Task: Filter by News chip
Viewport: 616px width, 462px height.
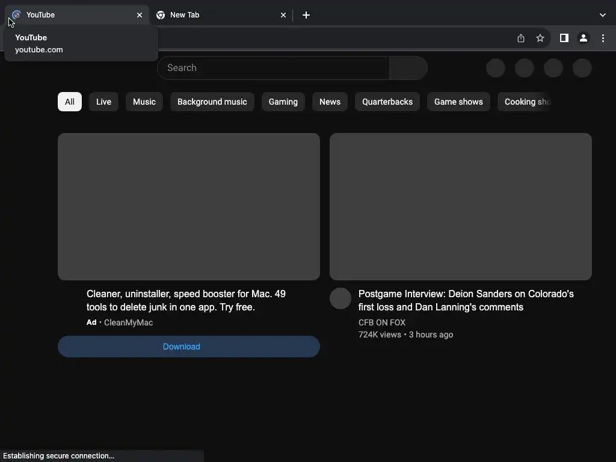Action: (x=330, y=102)
